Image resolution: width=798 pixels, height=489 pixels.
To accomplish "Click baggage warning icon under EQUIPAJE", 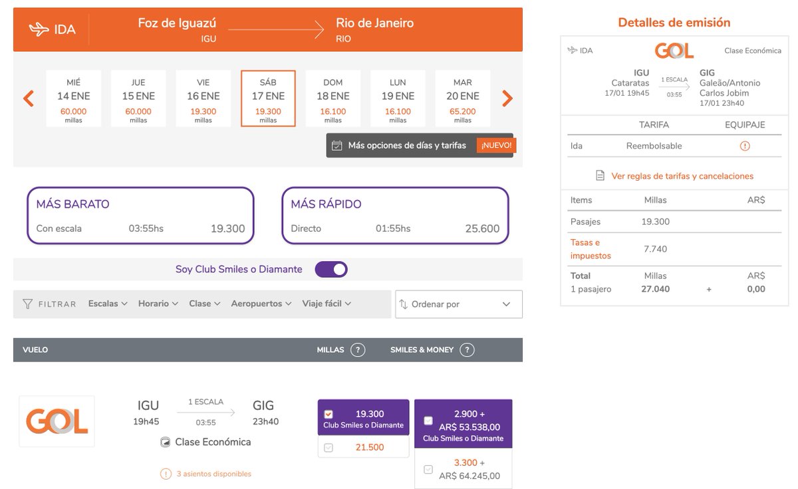I will pos(745,146).
